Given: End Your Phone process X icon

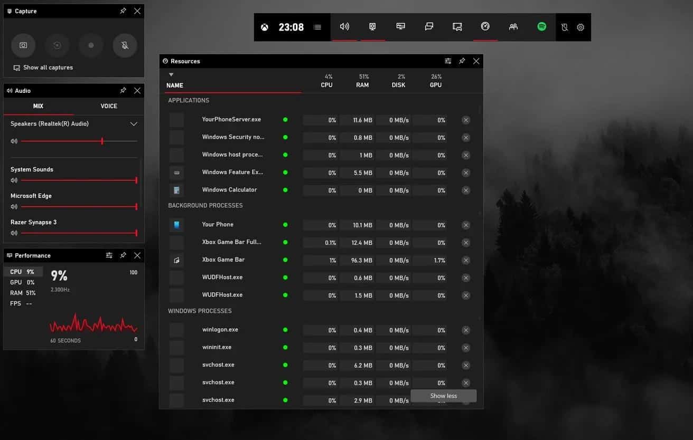Looking at the screenshot, I should (466, 225).
